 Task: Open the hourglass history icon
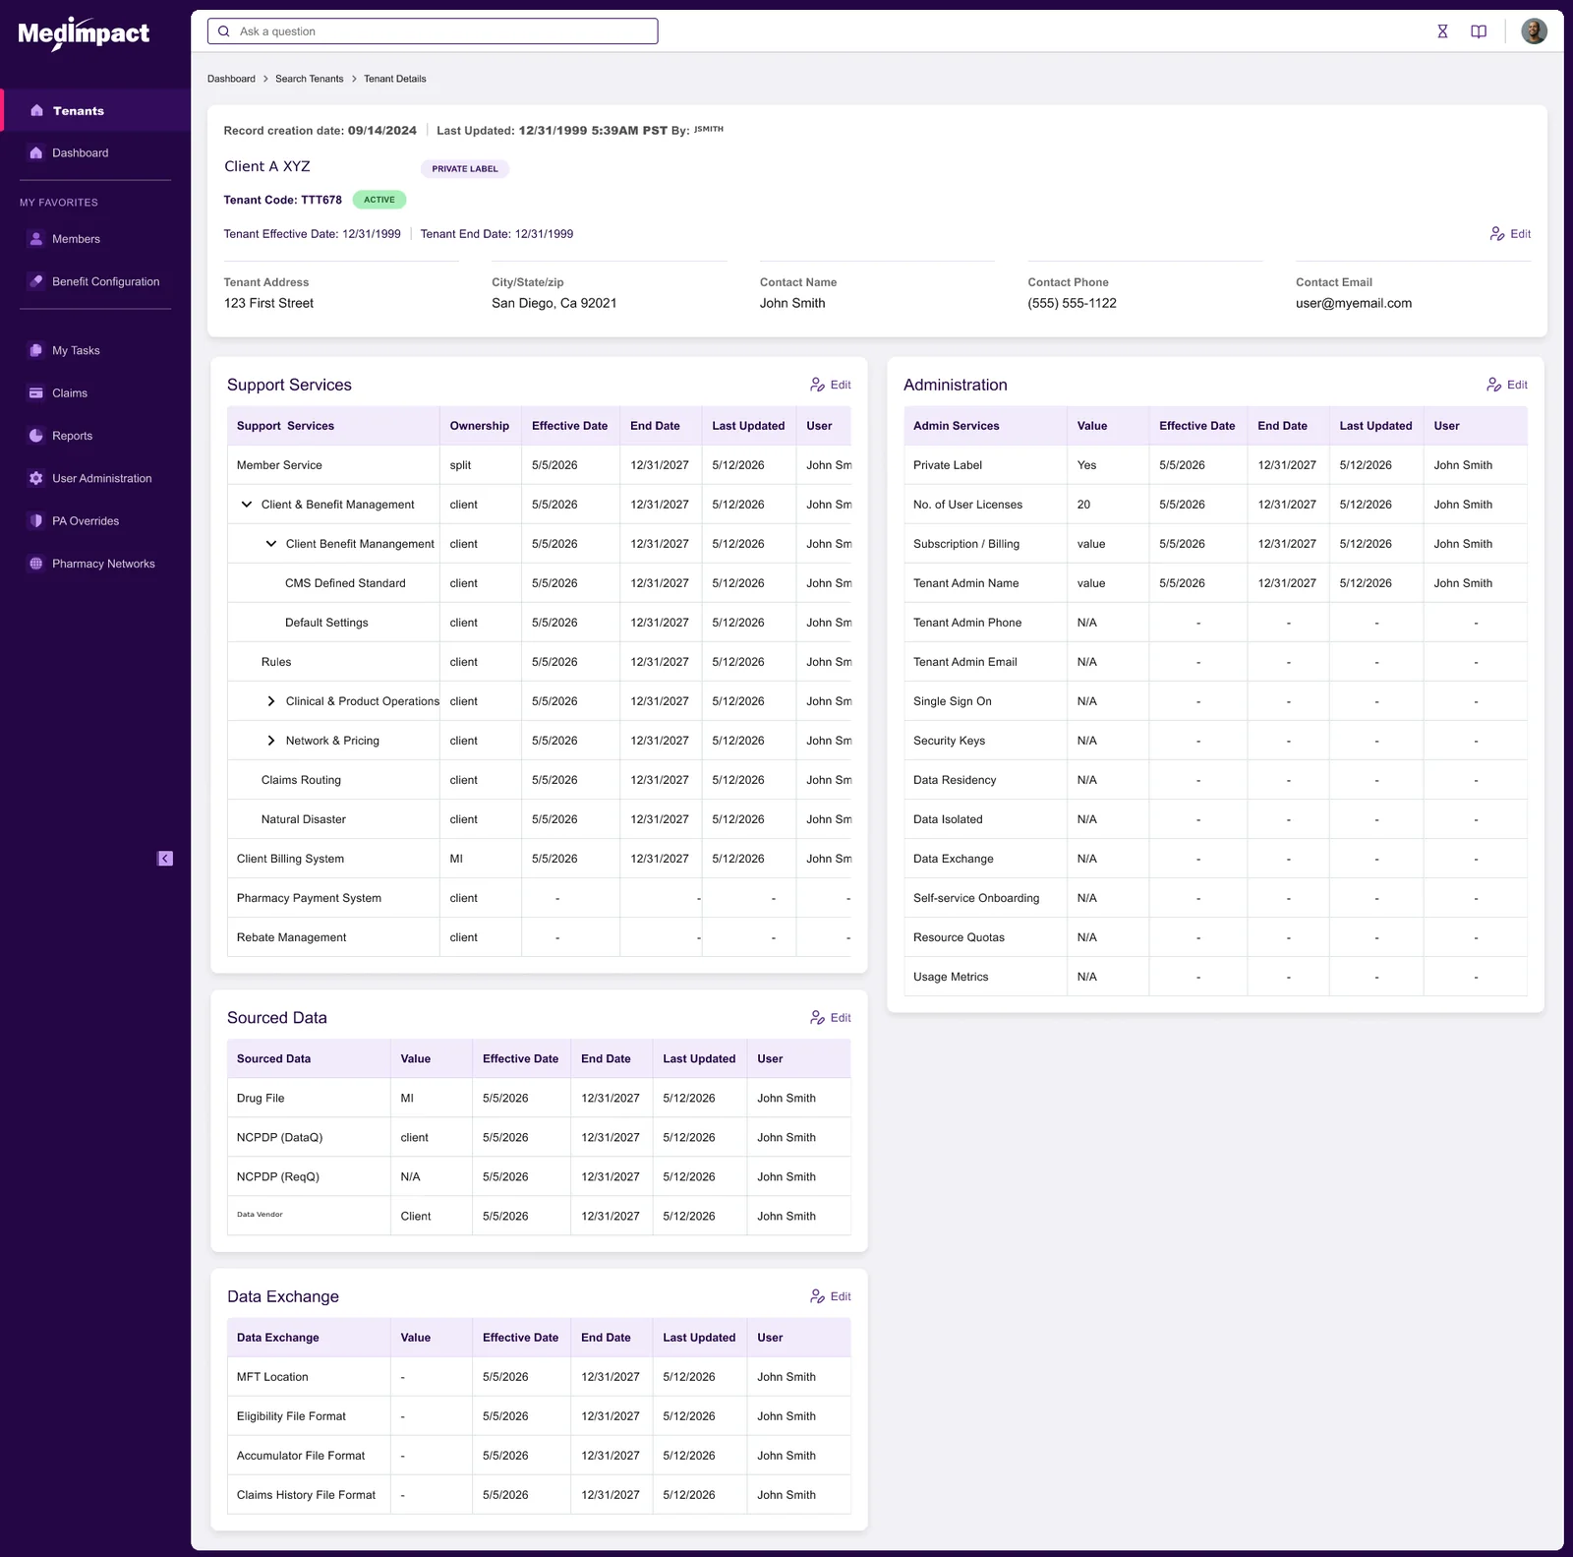click(1442, 31)
